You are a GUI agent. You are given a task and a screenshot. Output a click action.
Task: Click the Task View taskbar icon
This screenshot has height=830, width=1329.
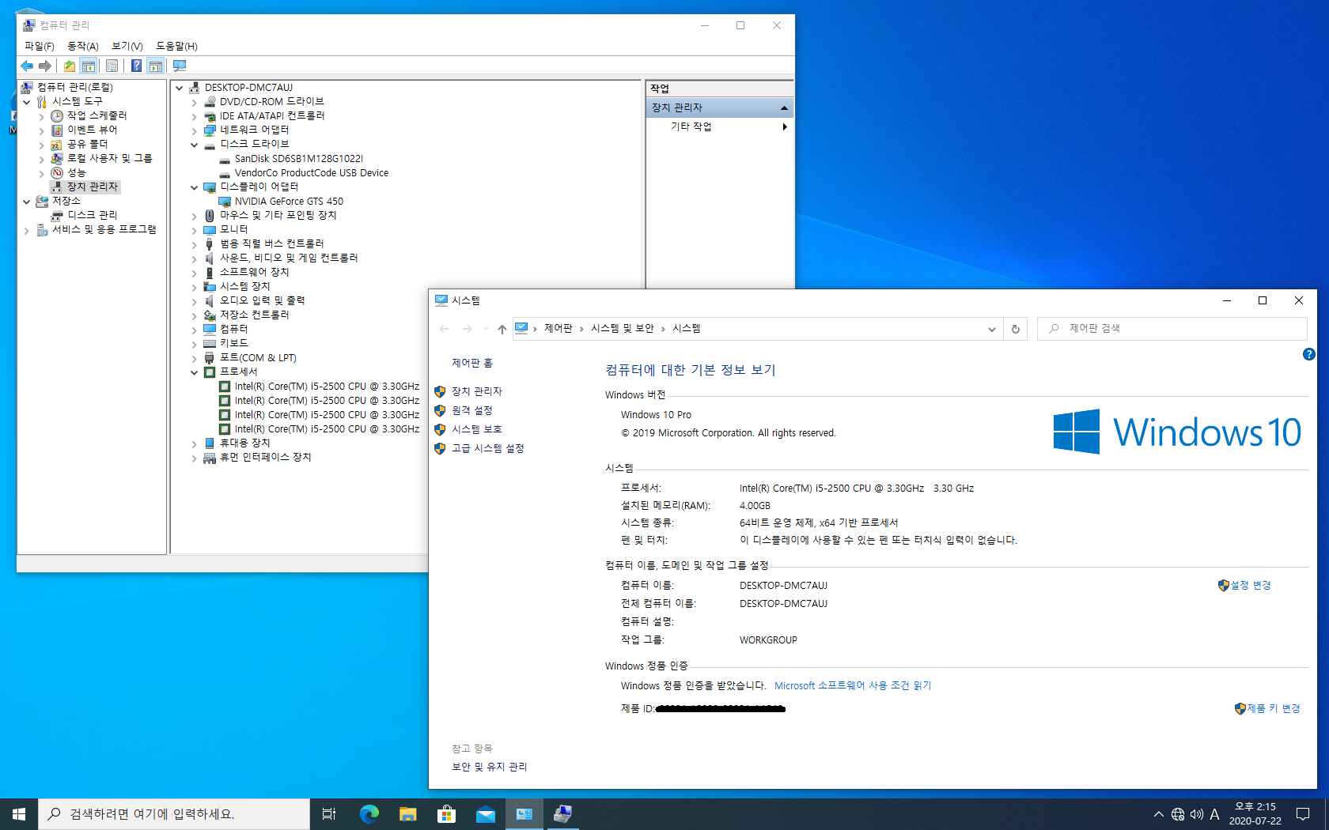coord(329,813)
